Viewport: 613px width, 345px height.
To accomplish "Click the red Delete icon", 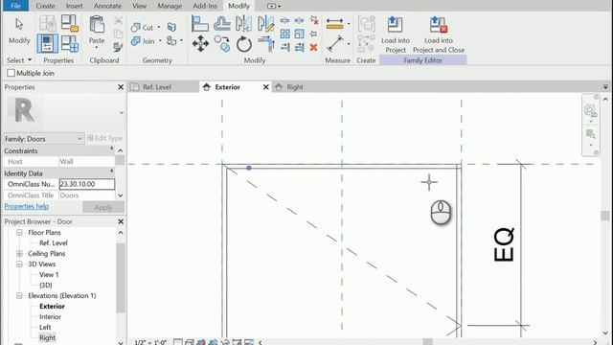I will [x=313, y=47].
